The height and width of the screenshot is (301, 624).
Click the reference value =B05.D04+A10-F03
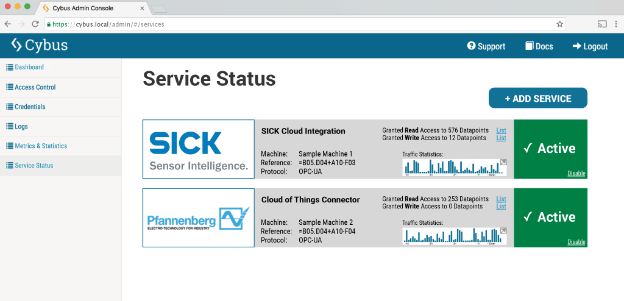point(327,163)
